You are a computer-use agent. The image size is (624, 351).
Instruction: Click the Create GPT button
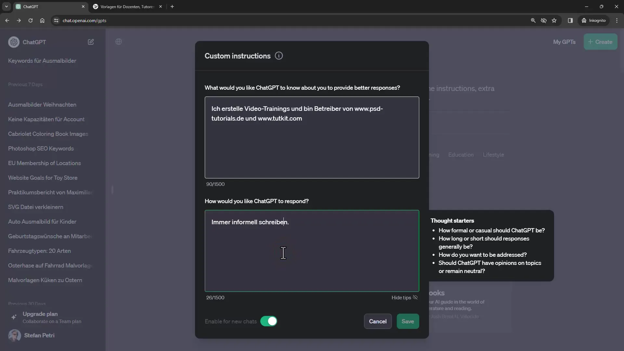600,42
